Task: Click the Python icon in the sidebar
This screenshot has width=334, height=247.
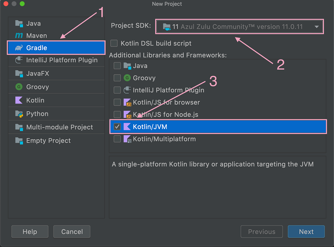Action: (19, 113)
